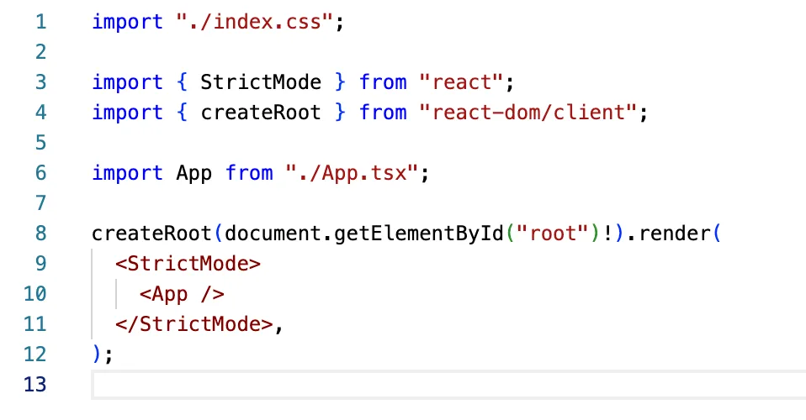
Task: Click the "root" string on line 8
Action: pos(553,234)
